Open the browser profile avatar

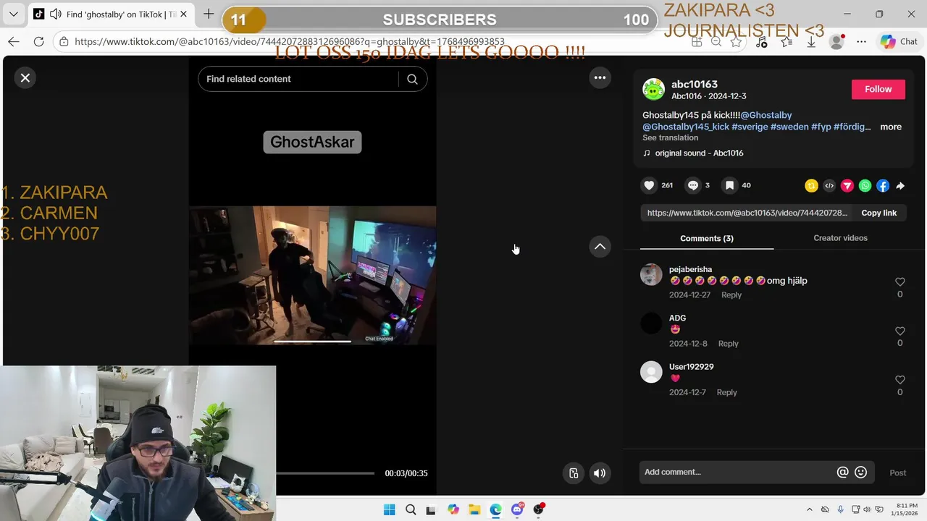tap(836, 42)
